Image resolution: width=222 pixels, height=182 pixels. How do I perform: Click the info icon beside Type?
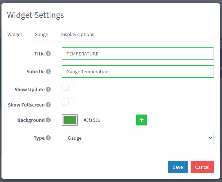[48, 138]
